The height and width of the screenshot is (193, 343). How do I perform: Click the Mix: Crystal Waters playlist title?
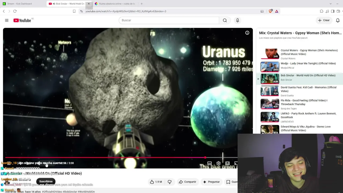point(300,33)
